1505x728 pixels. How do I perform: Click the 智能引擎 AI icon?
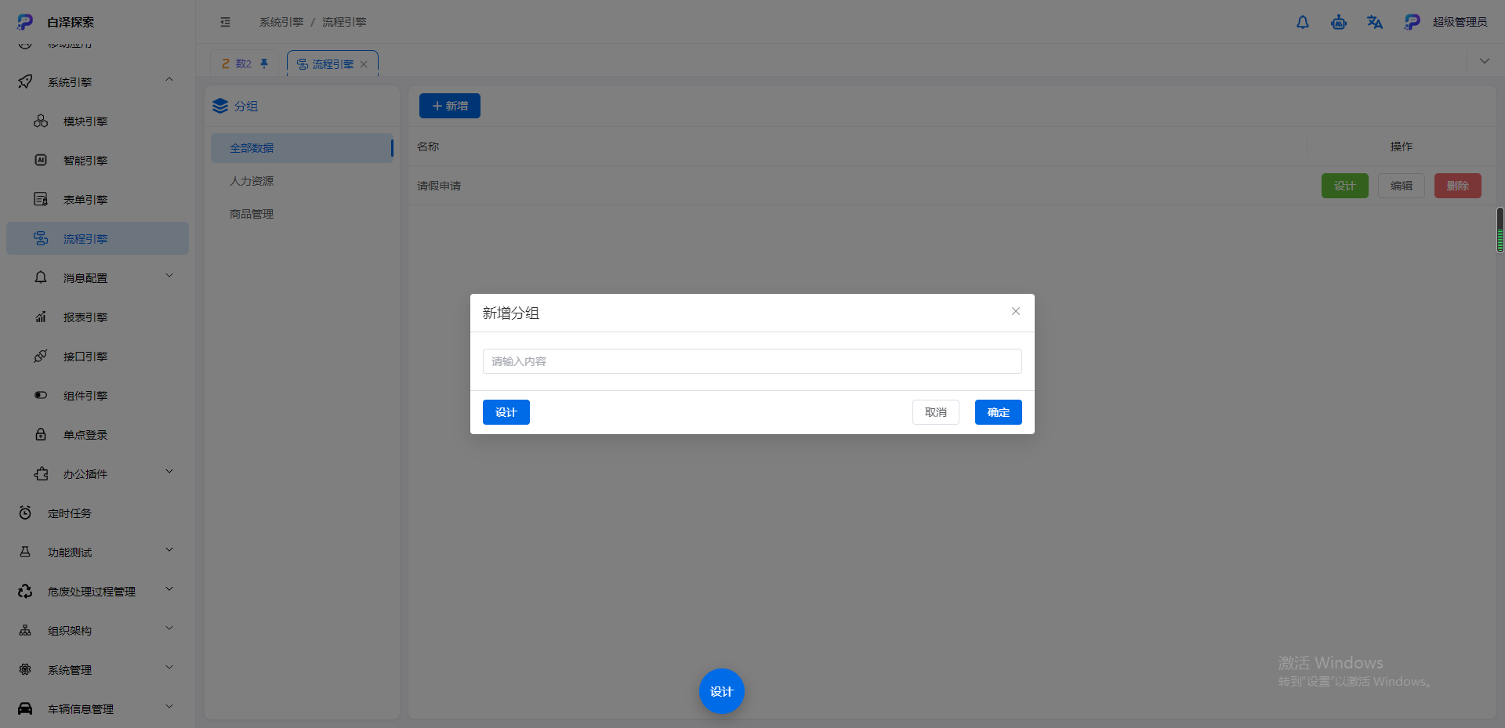click(x=41, y=160)
